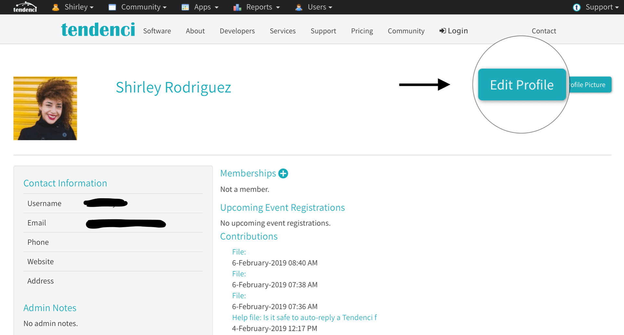Click the Apps grid icon
Viewport: 624px width, 335px height.
coord(185,7)
